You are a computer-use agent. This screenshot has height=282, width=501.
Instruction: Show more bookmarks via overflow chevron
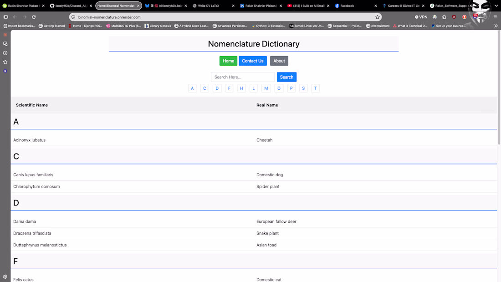[x=496, y=26]
